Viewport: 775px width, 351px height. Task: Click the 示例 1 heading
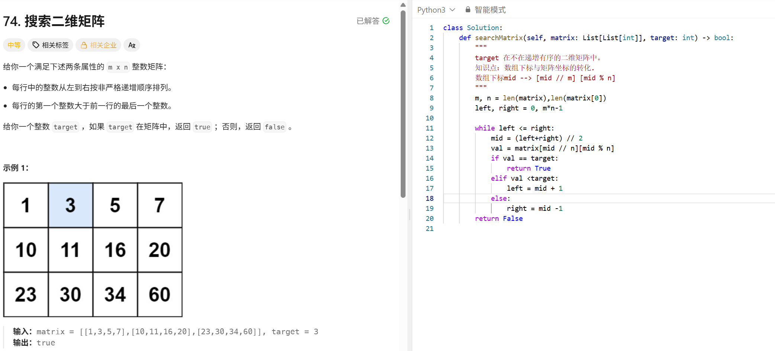pos(16,168)
